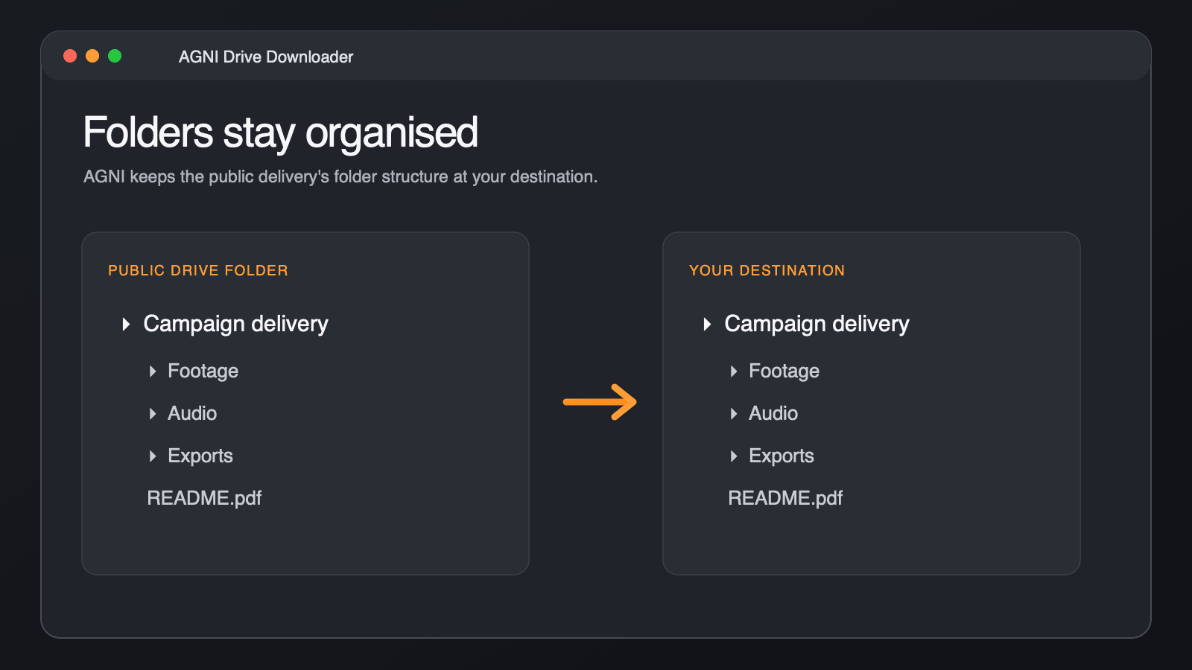Select README.pdf in Your Destination
1192x670 pixels.
point(785,498)
